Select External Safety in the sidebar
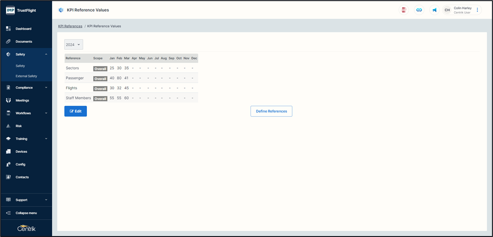Screen dimensions: 493x237 26,76
